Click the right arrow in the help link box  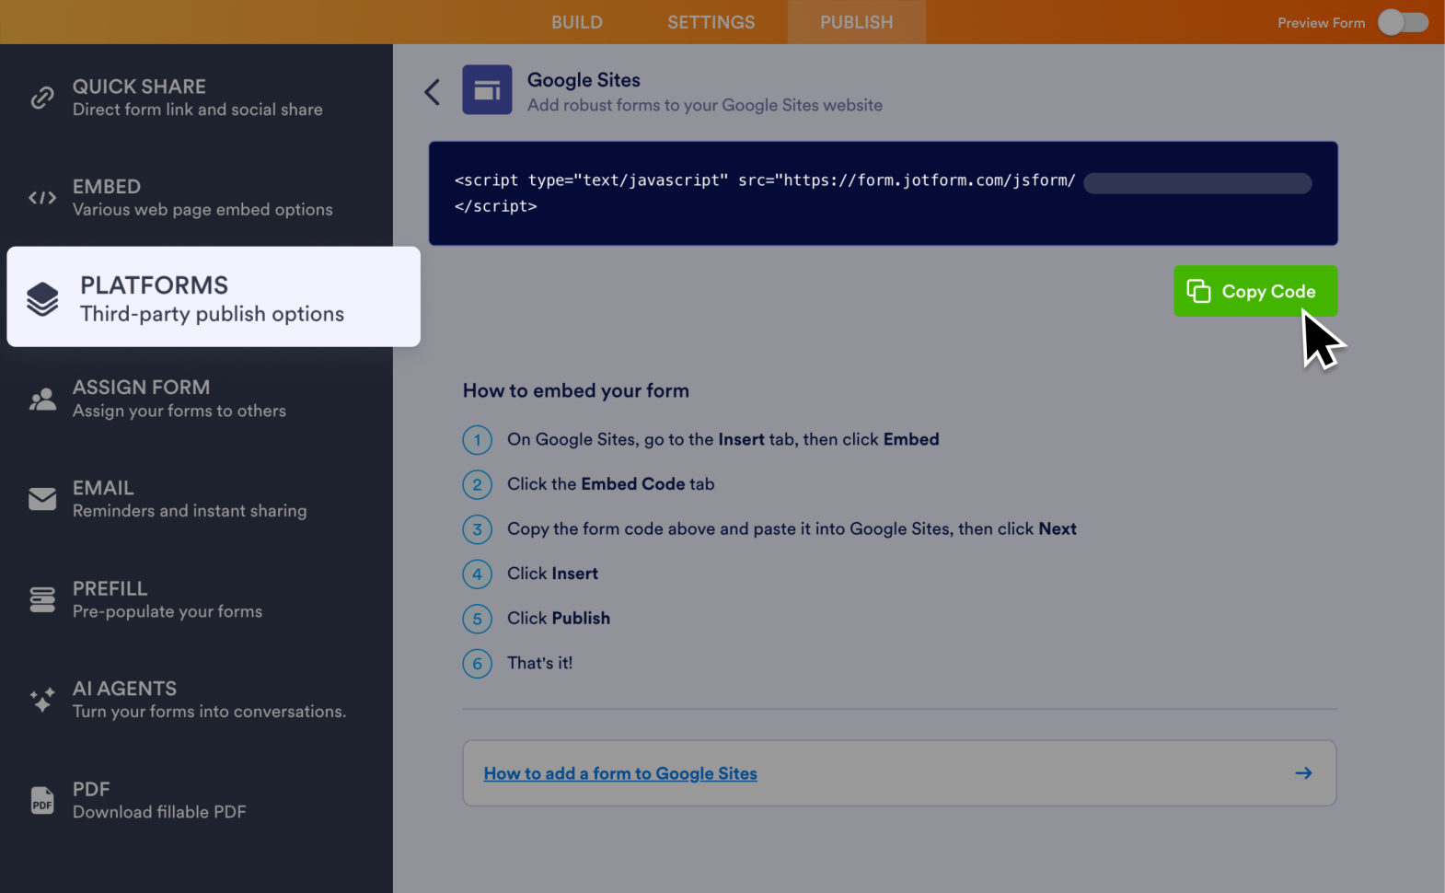(x=1303, y=773)
